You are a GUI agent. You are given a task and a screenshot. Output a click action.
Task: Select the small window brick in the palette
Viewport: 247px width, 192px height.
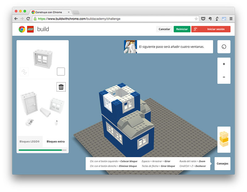click(x=57, y=105)
